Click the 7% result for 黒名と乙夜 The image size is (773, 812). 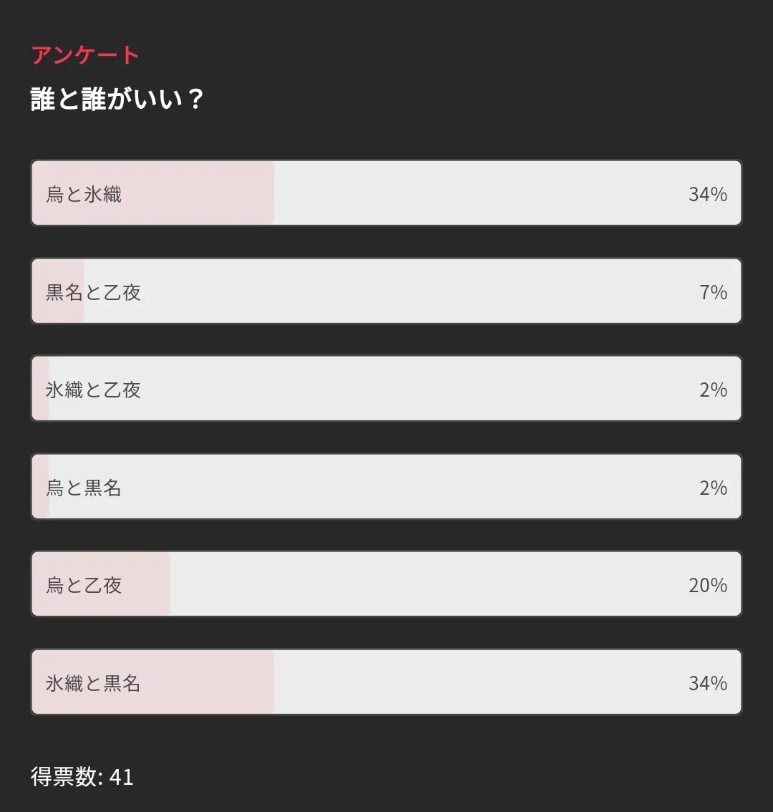point(713,292)
